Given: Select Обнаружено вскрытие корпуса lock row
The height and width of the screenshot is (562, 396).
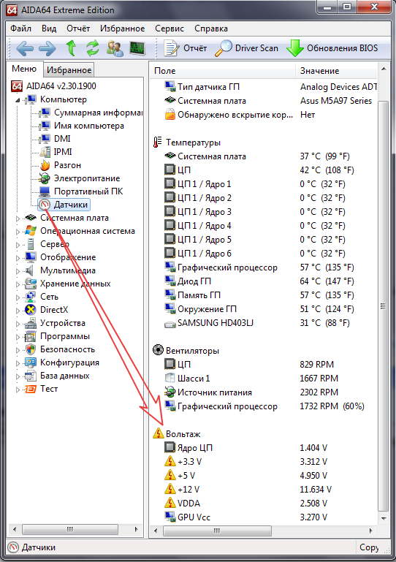Looking at the screenshot, I should pos(265,115).
